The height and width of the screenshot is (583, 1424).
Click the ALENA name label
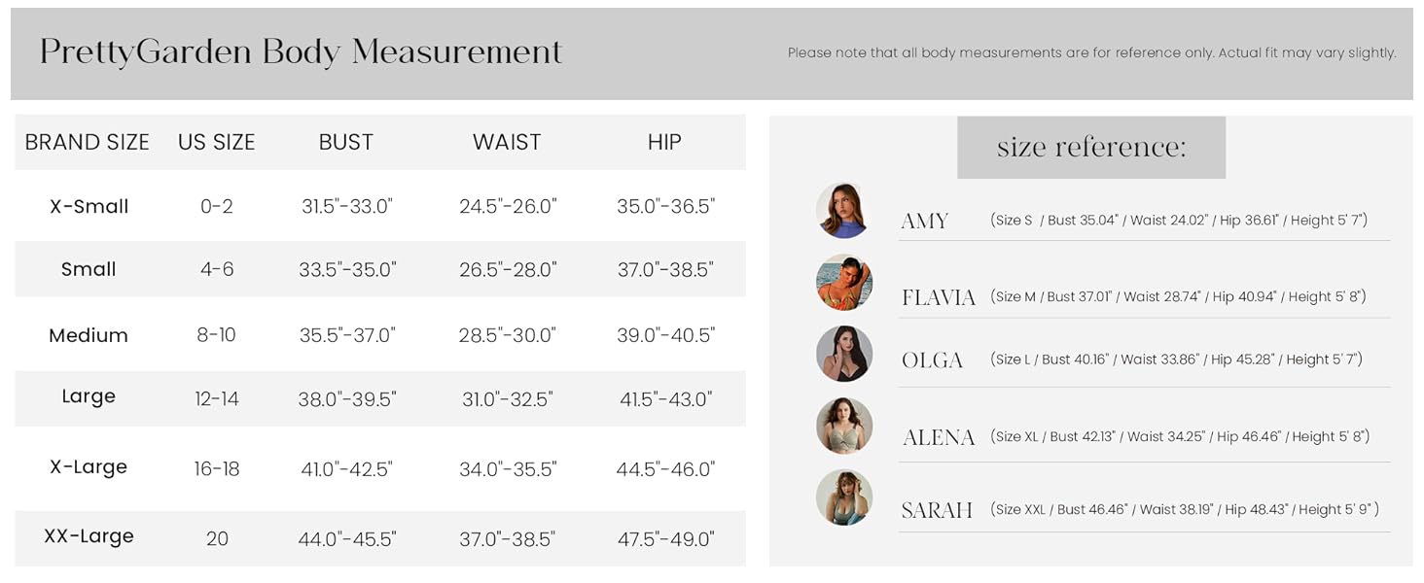click(938, 438)
